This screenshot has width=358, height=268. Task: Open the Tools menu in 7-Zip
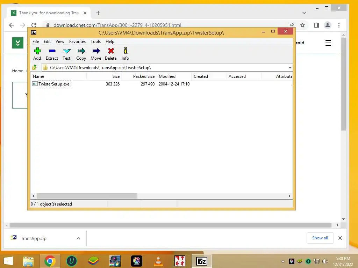tap(95, 42)
